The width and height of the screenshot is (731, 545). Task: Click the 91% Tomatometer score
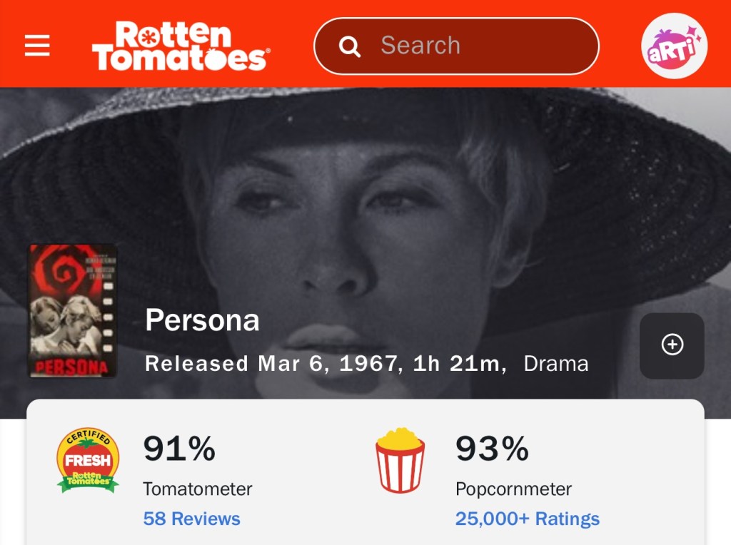click(179, 449)
